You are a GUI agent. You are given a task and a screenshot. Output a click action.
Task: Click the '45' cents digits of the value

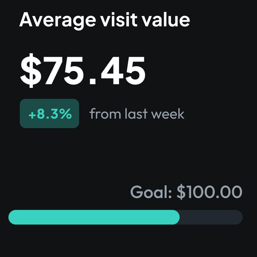(x=123, y=71)
